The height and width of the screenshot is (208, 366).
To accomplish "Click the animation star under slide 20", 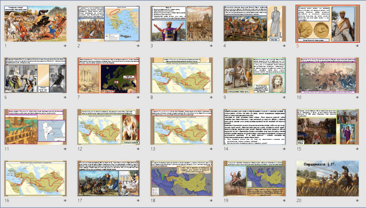I will (357, 201).
